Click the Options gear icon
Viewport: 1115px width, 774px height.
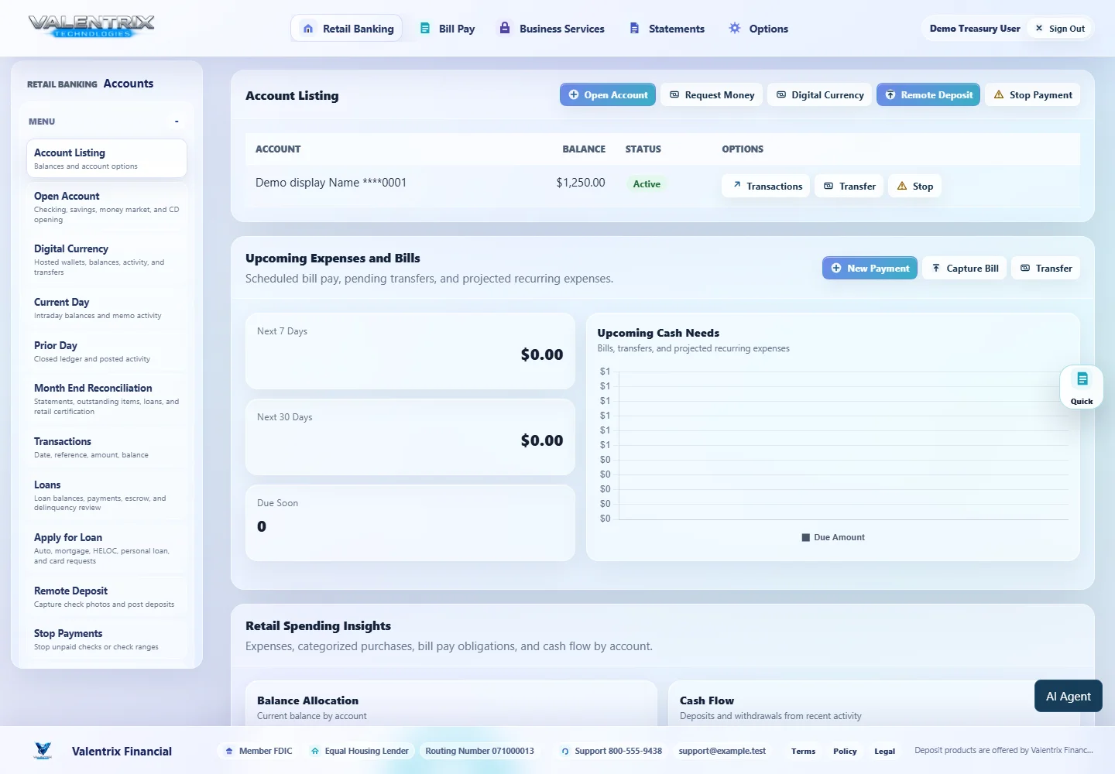735,29
